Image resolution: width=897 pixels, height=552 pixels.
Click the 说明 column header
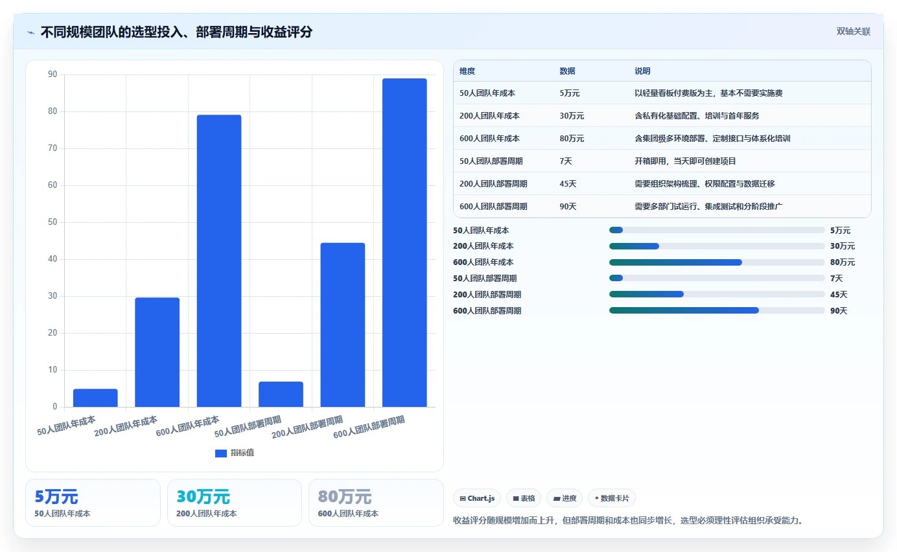click(642, 71)
